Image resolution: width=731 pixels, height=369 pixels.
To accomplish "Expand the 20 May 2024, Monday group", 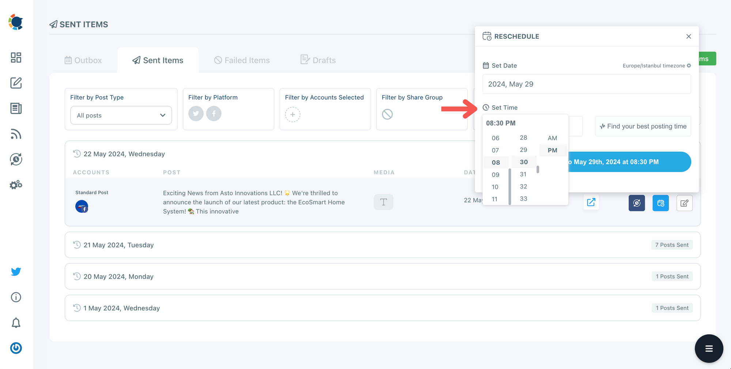I will [383, 277].
